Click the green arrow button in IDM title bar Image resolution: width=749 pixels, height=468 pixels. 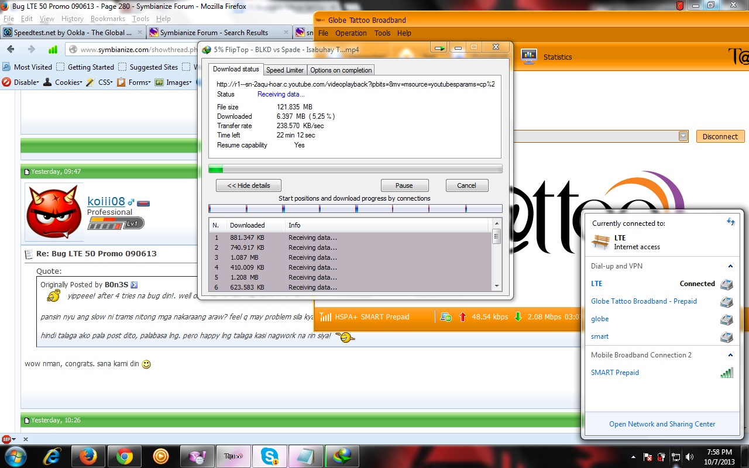tap(440, 48)
